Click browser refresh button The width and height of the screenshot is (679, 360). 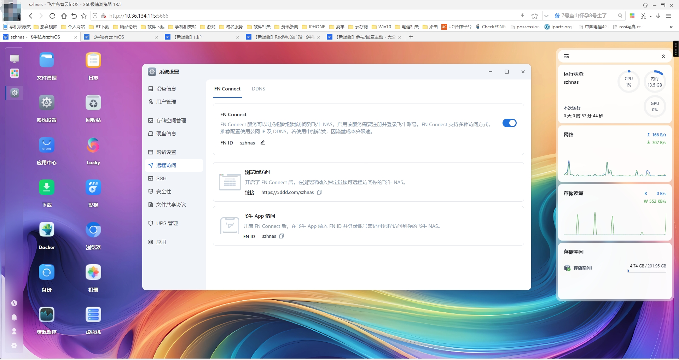[x=52, y=16]
